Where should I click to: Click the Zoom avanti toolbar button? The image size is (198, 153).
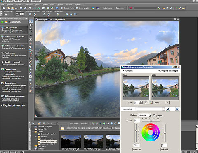82,8
